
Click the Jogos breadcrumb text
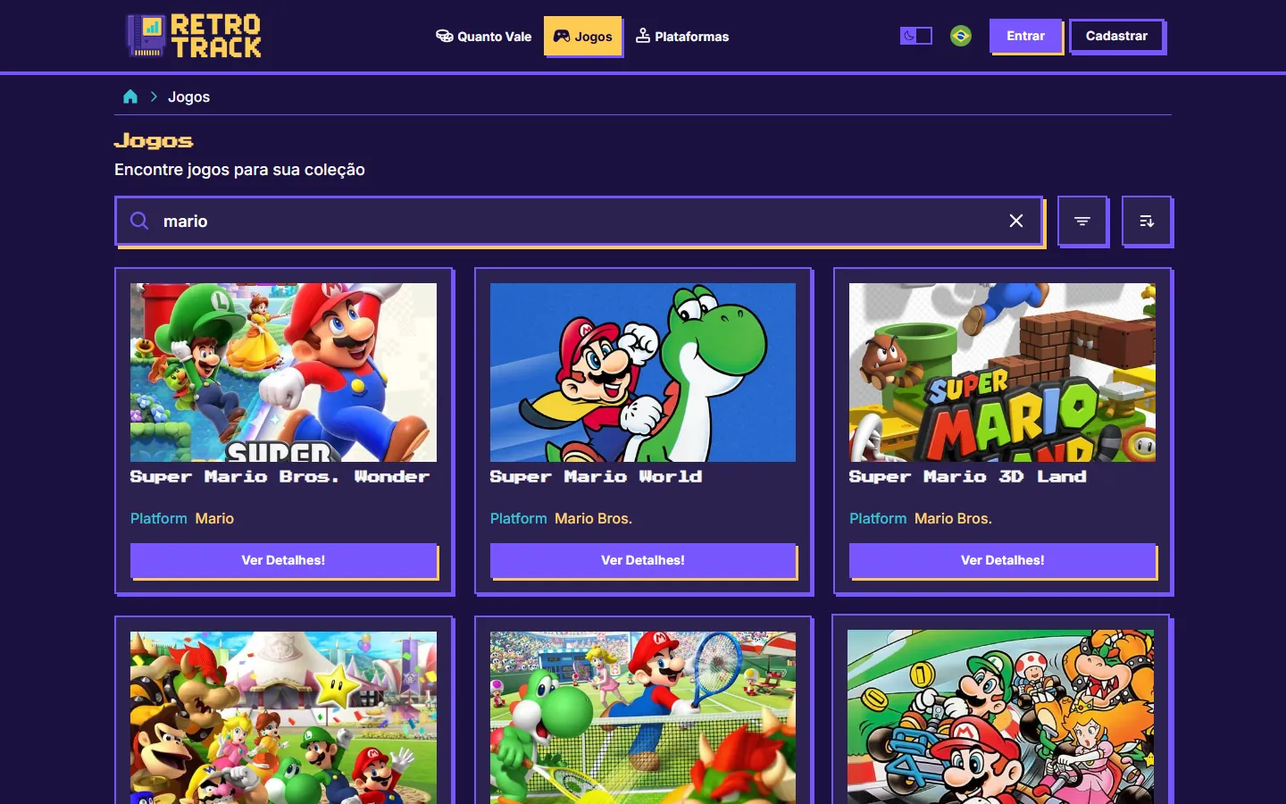pos(189,96)
